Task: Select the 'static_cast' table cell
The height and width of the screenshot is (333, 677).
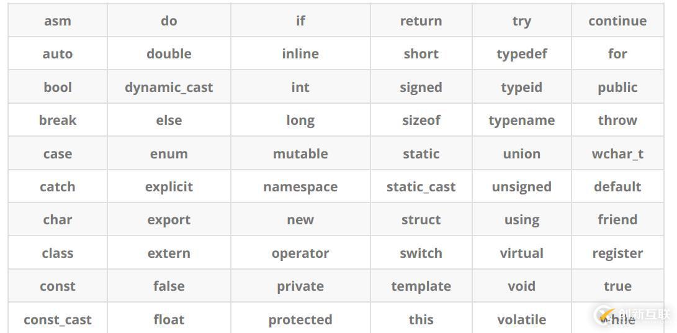Action: (x=421, y=187)
